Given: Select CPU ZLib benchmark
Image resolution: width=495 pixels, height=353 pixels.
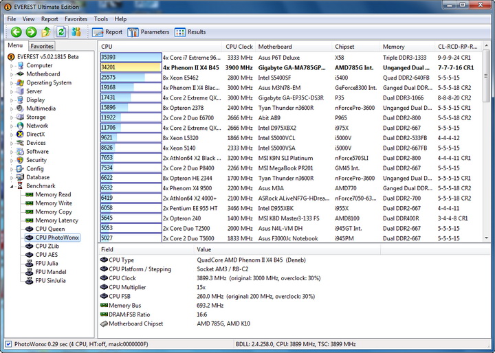Looking at the screenshot, I should click(x=47, y=246).
